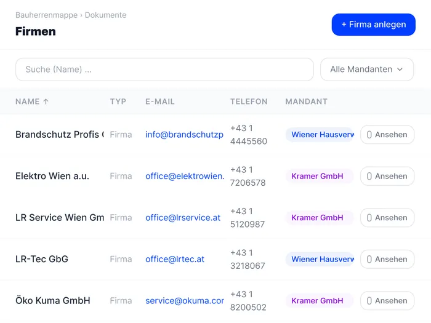Viewport: 431px width, 323px height.
Task: Sort by the NAME column header
Action: click(32, 102)
